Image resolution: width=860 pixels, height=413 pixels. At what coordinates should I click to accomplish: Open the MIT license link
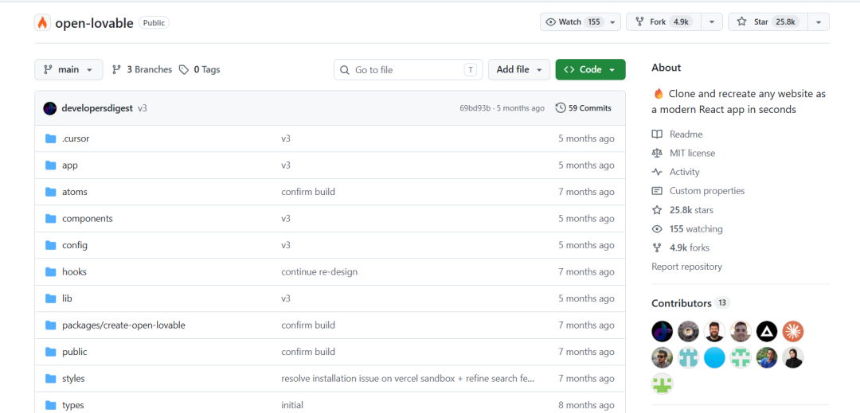click(692, 153)
